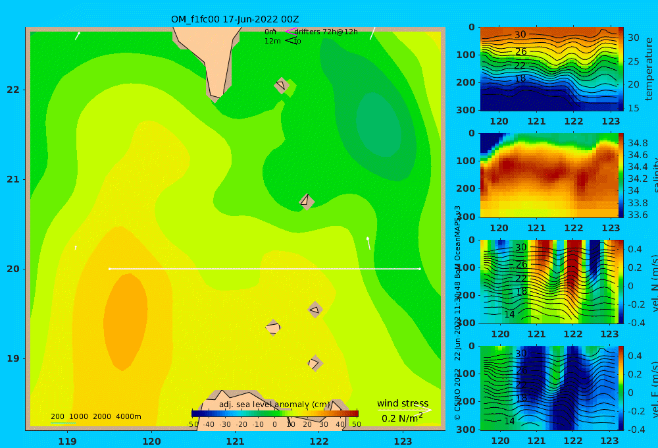Click the title 'OM_f1fc00 17-Jun-2022 00Z'
Screen dimensions: 658x448
[x=235, y=19]
